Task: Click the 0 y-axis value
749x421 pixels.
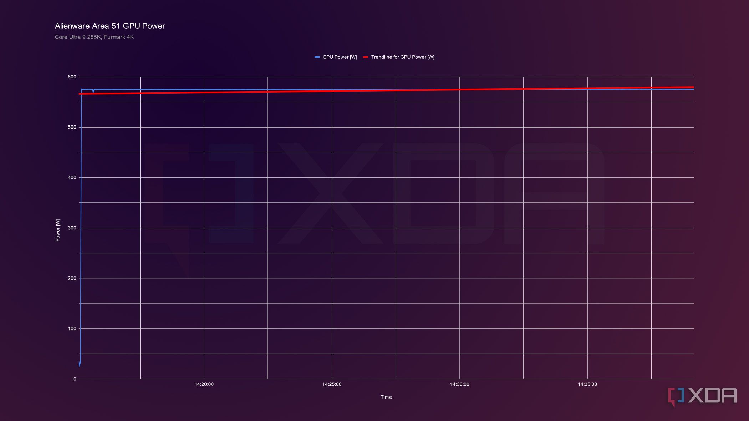Action: pyautogui.click(x=75, y=379)
